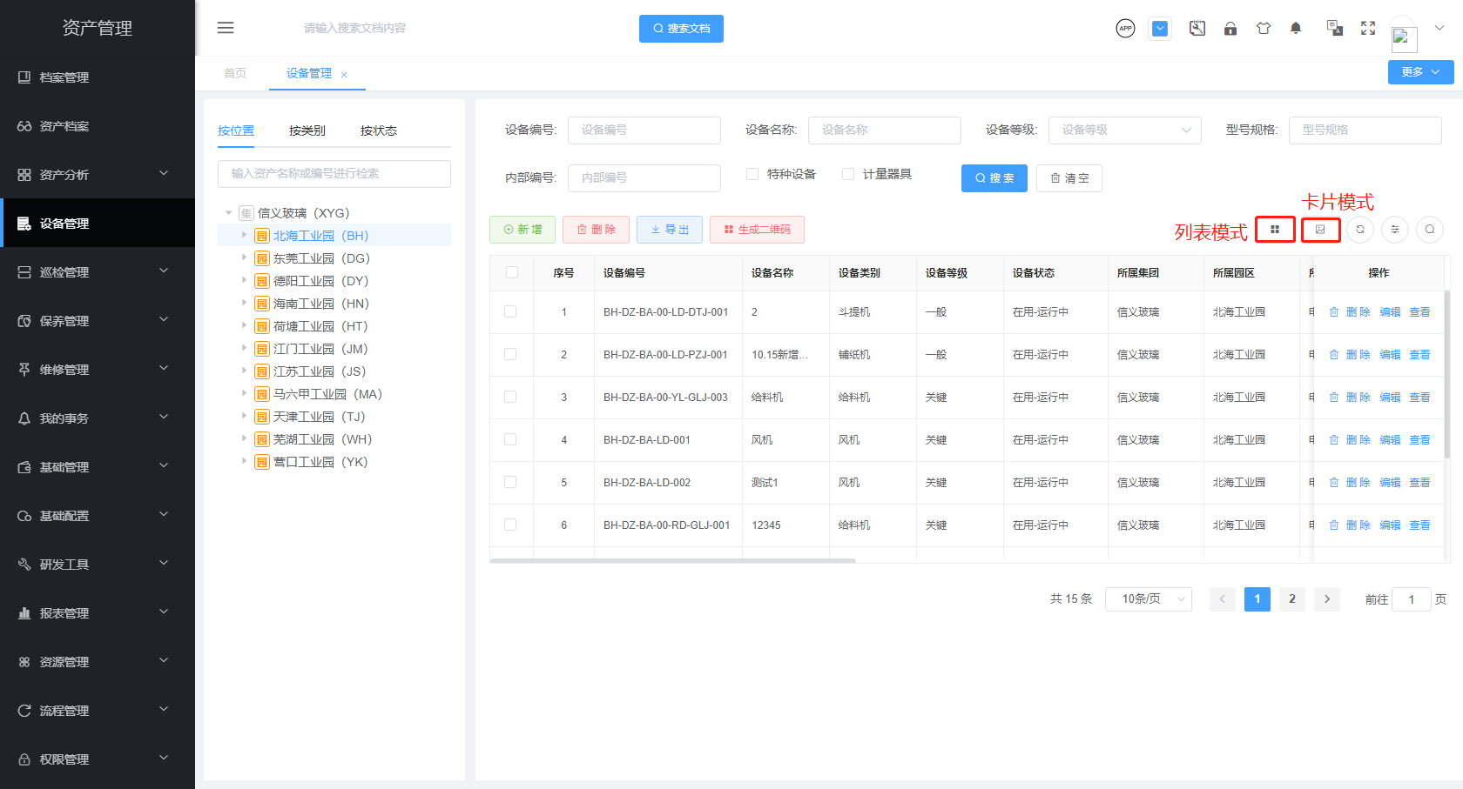This screenshot has width=1463, height=789.
Task: Enable the 计量器具 checkbox
Action: tap(848, 174)
